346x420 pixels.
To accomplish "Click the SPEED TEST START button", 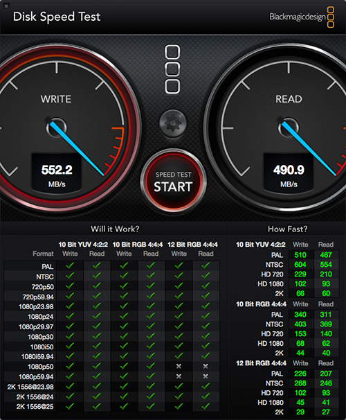I will [173, 181].
